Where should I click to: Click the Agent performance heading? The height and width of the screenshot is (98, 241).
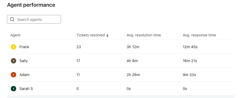tap(31, 5)
